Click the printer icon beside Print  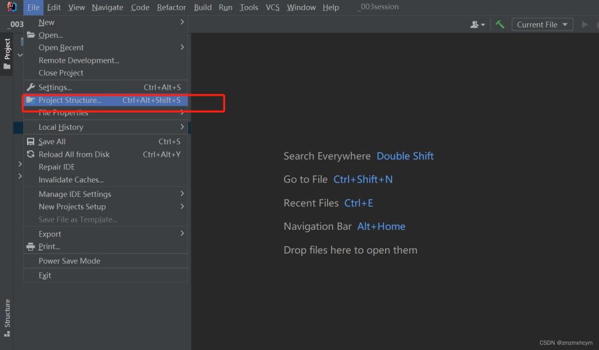point(31,246)
